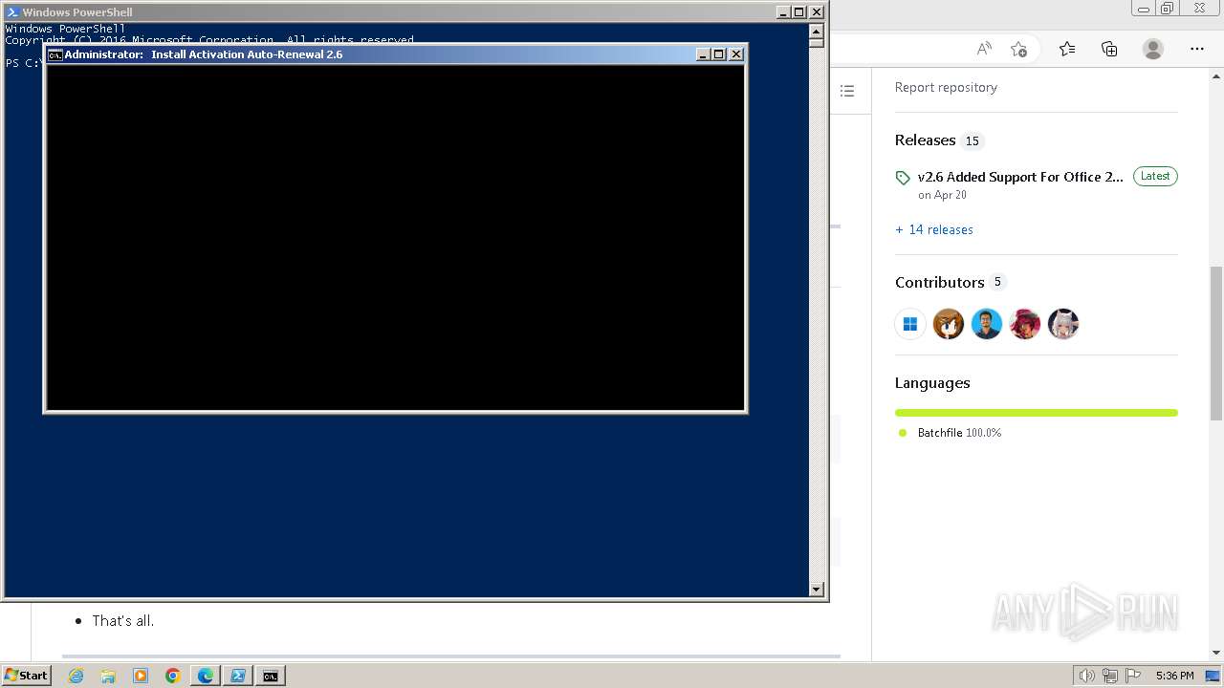Maximize the Windows PowerShell window
Screen dimensions: 1224x688
(x=799, y=12)
